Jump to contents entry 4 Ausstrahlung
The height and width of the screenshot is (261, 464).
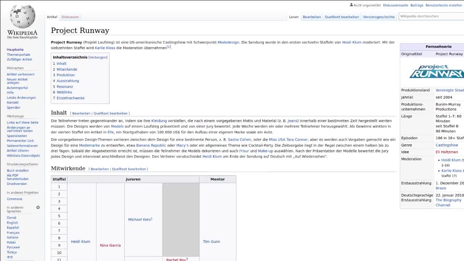pyautogui.click(x=66, y=81)
